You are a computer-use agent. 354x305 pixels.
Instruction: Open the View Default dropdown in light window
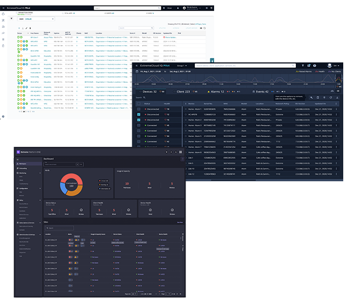(36, 19)
